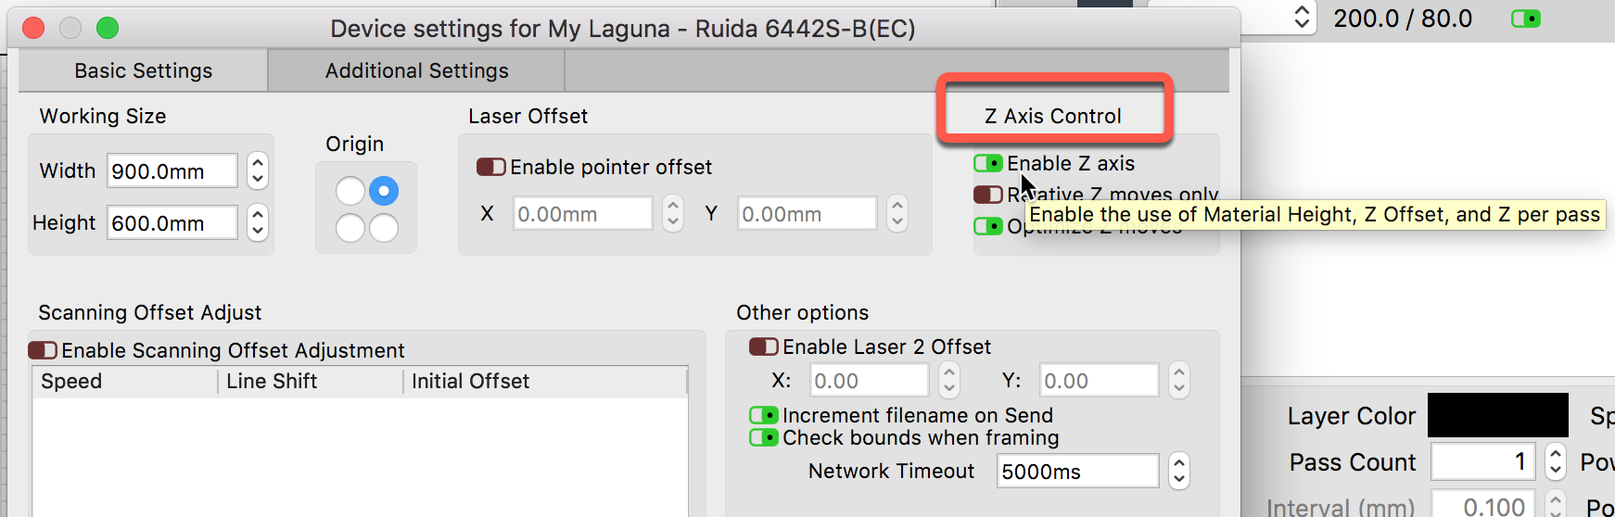Click the Width stepper arrows
This screenshot has height=517, width=1615.
(258, 171)
